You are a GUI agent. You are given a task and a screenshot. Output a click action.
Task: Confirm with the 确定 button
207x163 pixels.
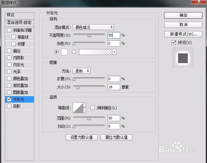pyautogui.click(x=183, y=15)
